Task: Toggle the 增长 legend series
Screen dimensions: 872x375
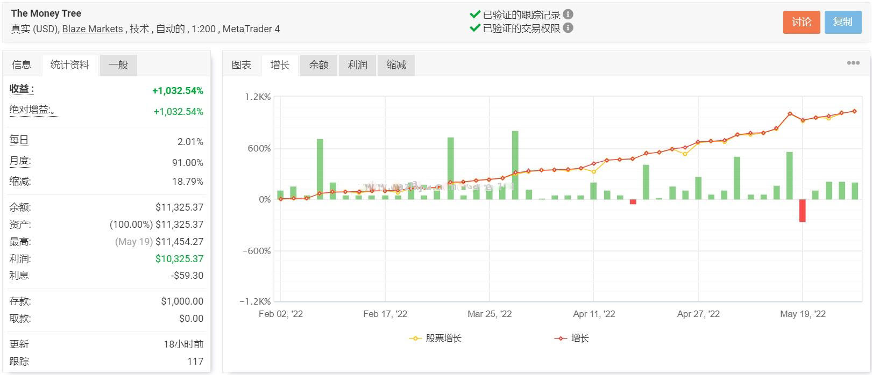Action: pyautogui.click(x=572, y=338)
